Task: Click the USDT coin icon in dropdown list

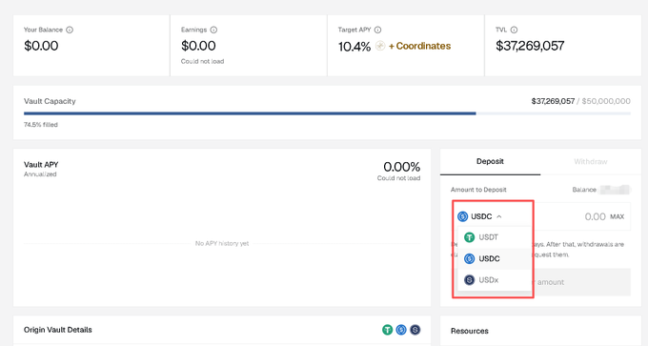Action: 469,237
